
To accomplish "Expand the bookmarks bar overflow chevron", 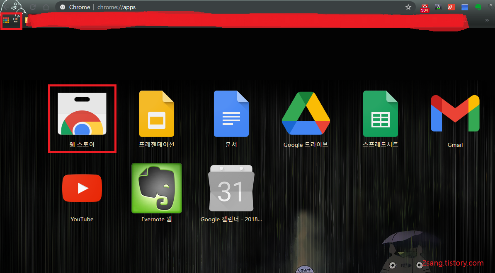I will (x=487, y=20).
